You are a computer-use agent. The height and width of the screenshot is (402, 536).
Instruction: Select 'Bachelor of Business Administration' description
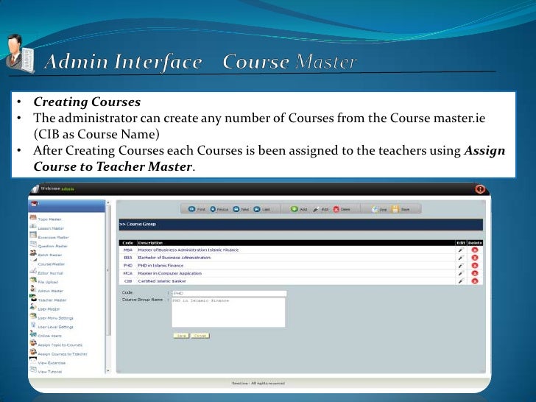pyautogui.click(x=174, y=258)
